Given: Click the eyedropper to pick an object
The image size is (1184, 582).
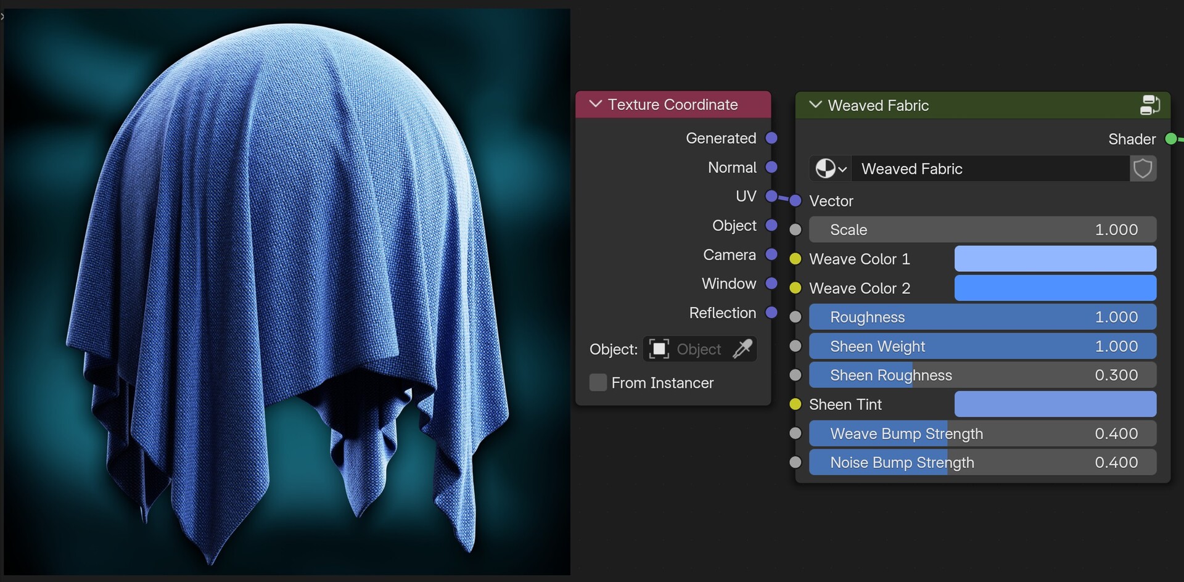Looking at the screenshot, I should 743,349.
